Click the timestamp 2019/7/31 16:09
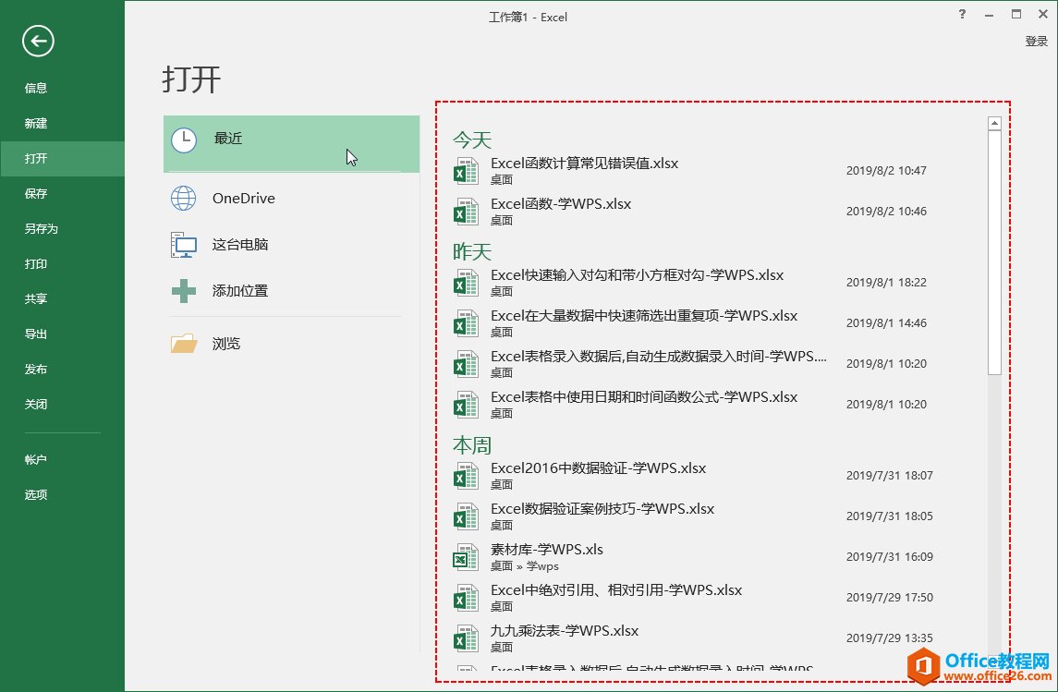1058x692 pixels. tap(889, 557)
